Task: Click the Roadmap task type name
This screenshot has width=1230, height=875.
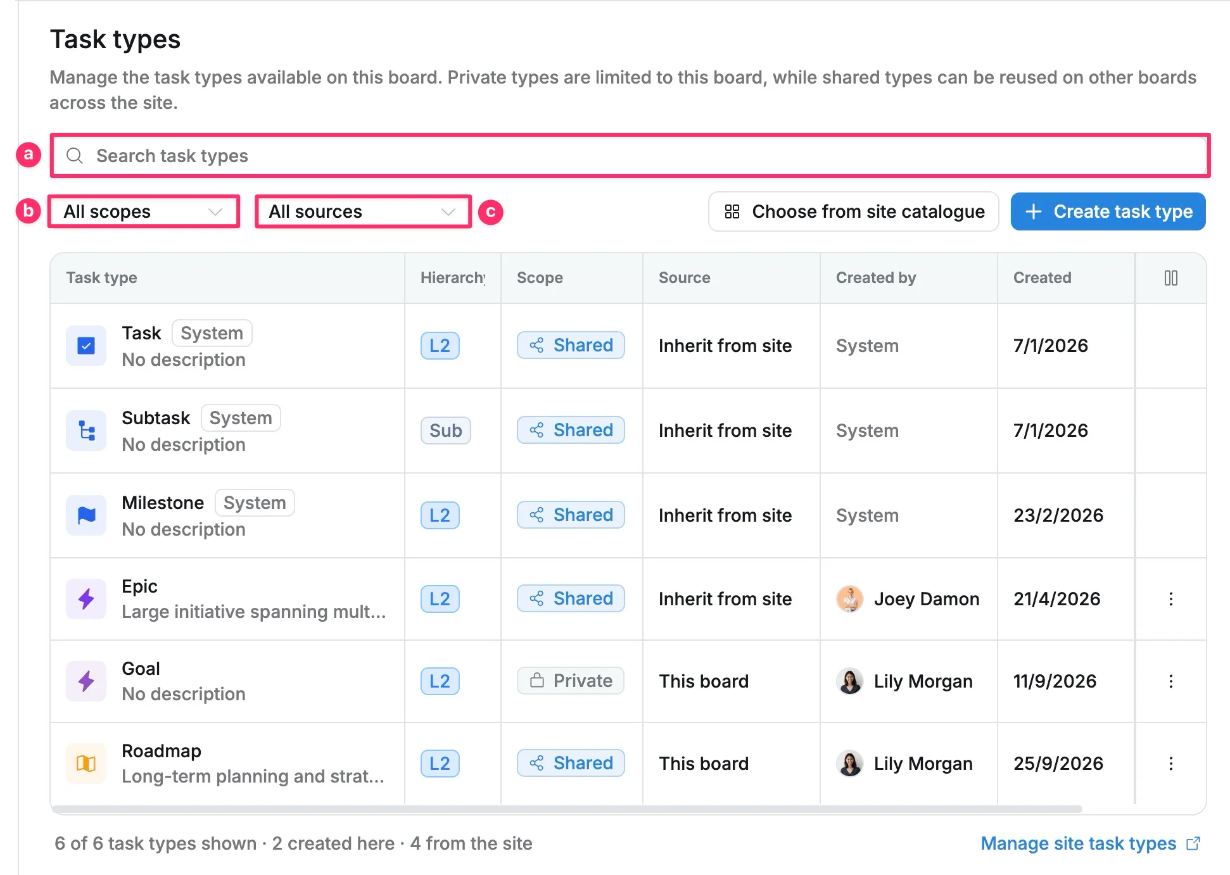Action: pyautogui.click(x=162, y=751)
